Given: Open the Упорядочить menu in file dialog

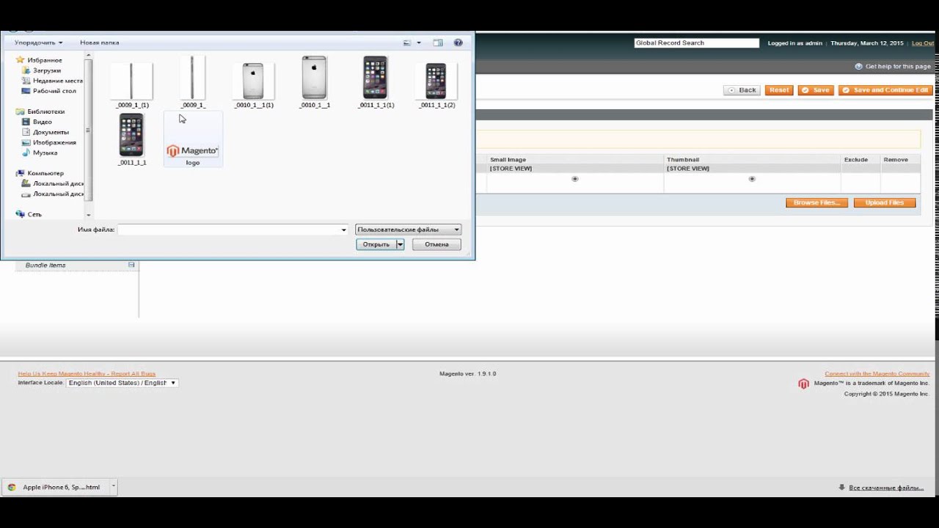Looking at the screenshot, I should pos(38,43).
